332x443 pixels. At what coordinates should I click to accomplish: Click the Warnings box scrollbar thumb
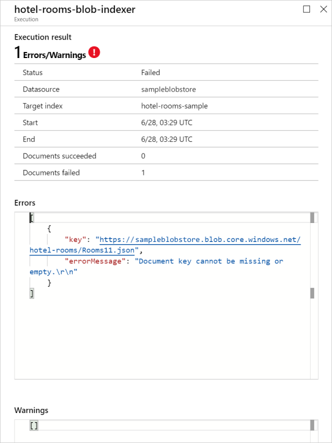pyautogui.click(x=312, y=425)
